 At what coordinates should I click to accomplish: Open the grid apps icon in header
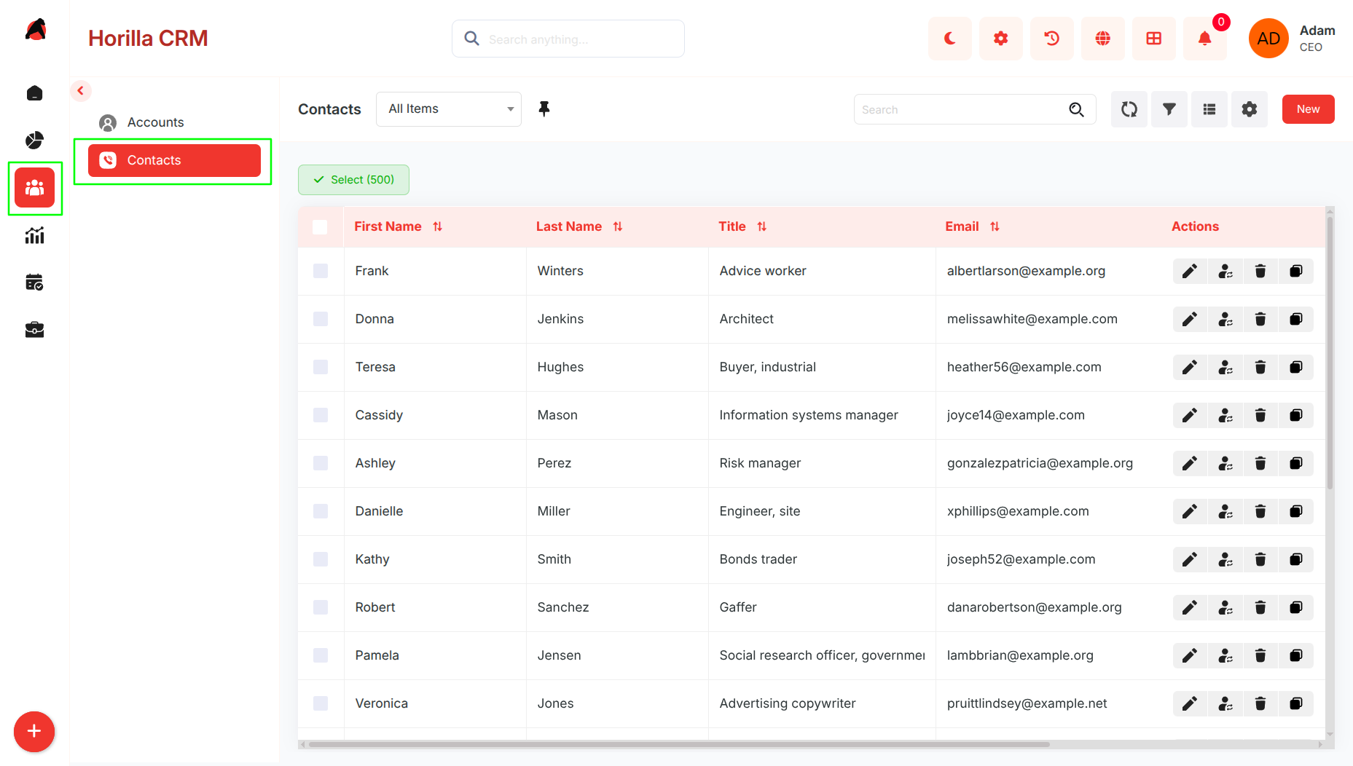[1153, 39]
